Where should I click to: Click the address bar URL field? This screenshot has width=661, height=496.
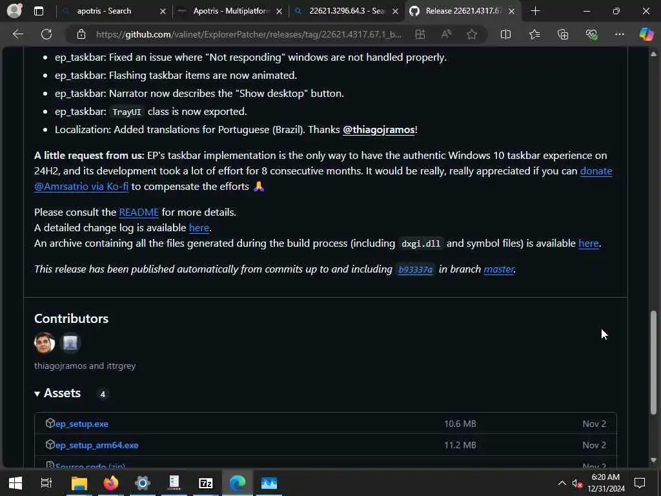click(249, 34)
